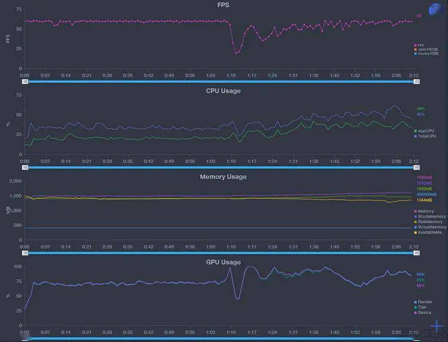The image size is (448, 342).
Task: Toggle the FPS series in the legend
Action: tap(419, 45)
